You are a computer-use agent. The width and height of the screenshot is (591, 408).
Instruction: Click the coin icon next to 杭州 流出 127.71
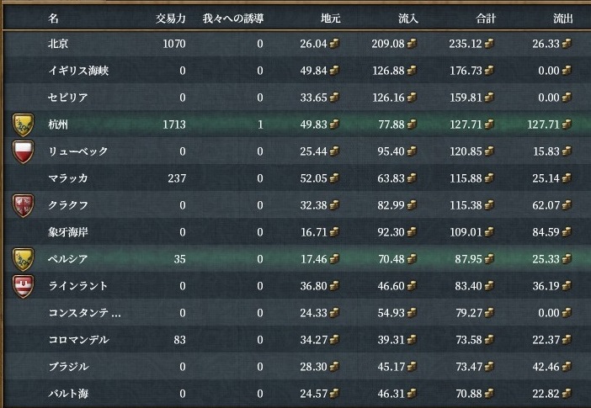point(578,125)
